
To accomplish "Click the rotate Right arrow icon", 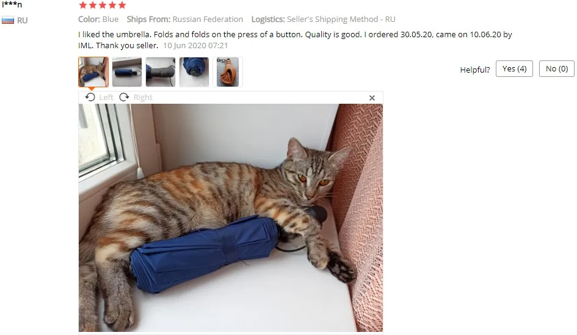I will tap(125, 97).
